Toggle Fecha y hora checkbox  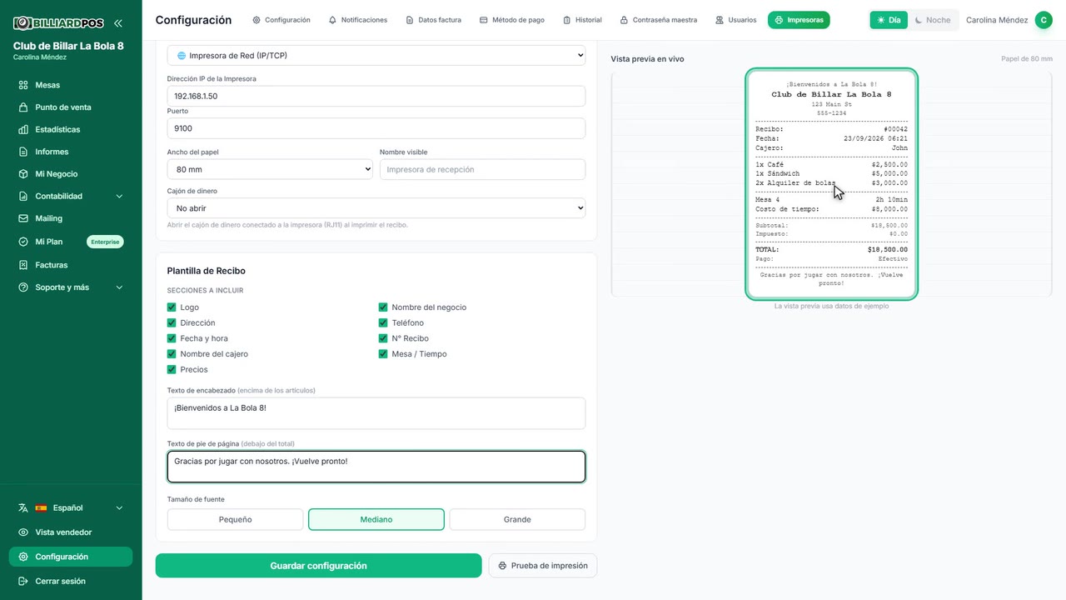[x=172, y=338]
